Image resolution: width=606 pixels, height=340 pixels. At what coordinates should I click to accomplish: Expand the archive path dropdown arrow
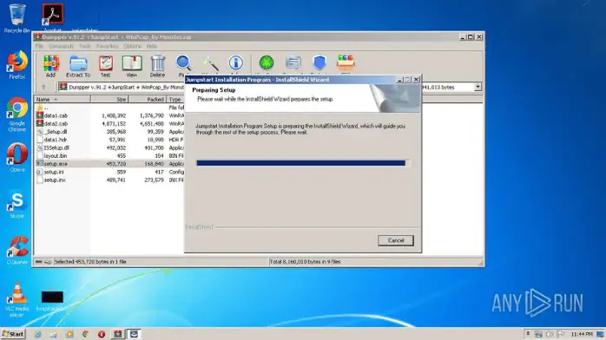click(x=478, y=88)
